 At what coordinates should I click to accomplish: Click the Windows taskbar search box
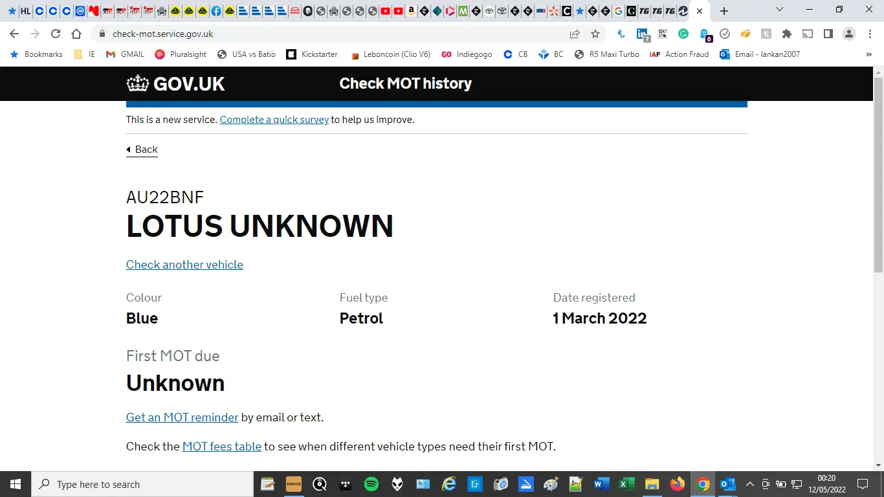142,484
